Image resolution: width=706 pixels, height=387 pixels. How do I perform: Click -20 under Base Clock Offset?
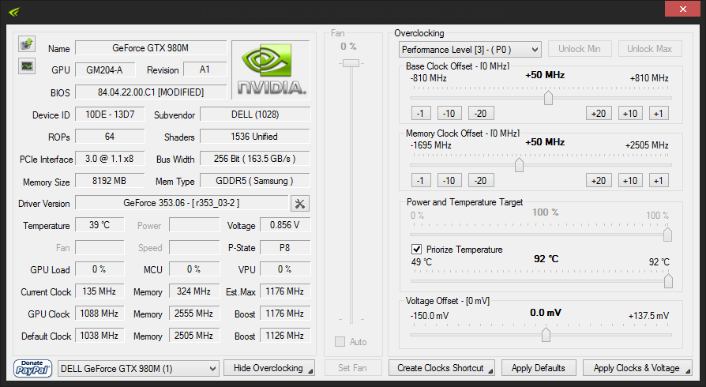(x=481, y=114)
